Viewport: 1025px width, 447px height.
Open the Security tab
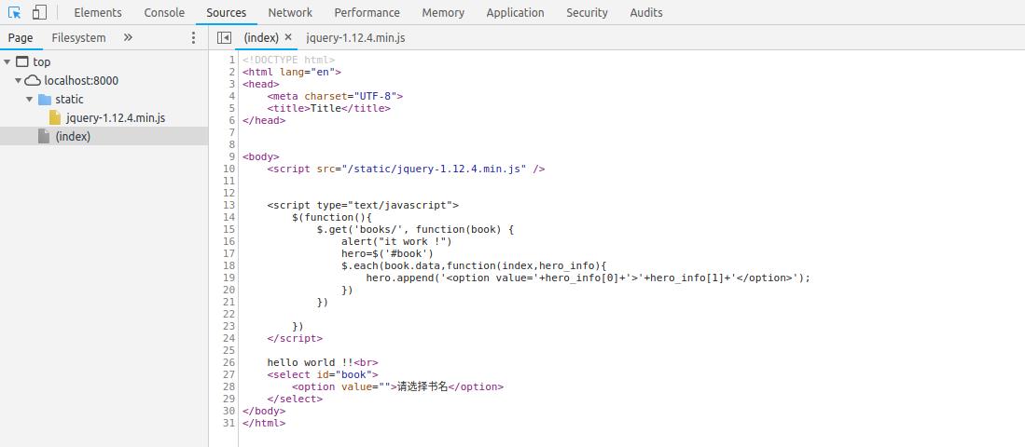click(x=587, y=12)
